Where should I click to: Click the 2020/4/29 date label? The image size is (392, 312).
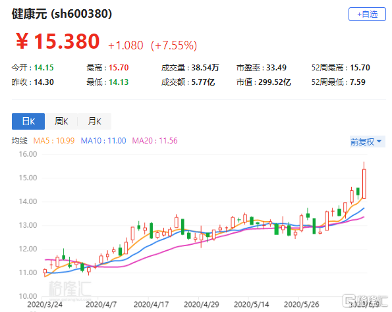pyautogui.click(x=201, y=305)
